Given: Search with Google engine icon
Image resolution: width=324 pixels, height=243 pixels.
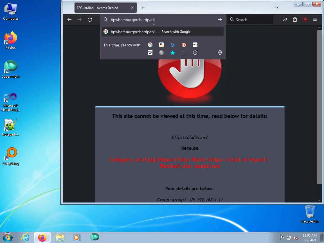Looking at the screenshot, I should 150,45.
